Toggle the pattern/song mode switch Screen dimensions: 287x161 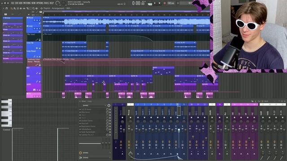(150, 4)
